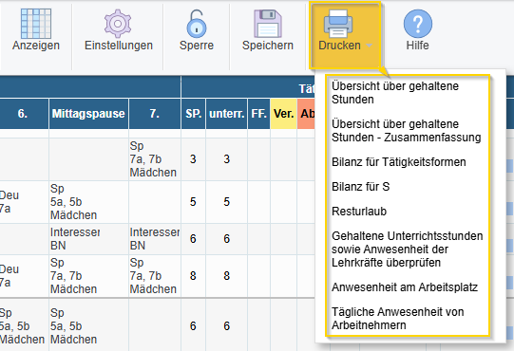Collapse the Drucken dropdown arrow
514x351 pixels.
(x=369, y=46)
